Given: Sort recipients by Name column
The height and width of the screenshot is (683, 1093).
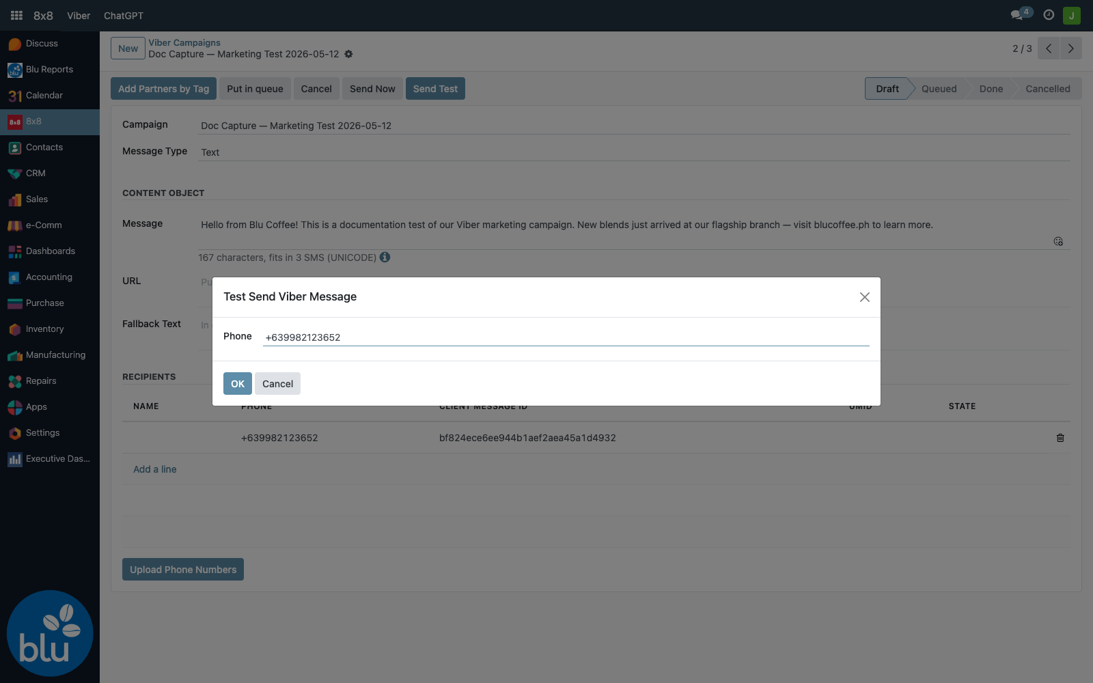Looking at the screenshot, I should pos(146,406).
